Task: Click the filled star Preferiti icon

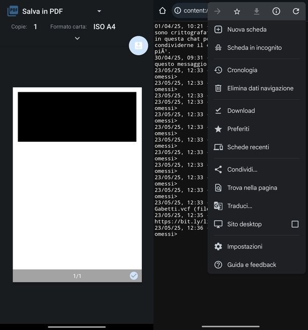Action: click(x=218, y=129)
